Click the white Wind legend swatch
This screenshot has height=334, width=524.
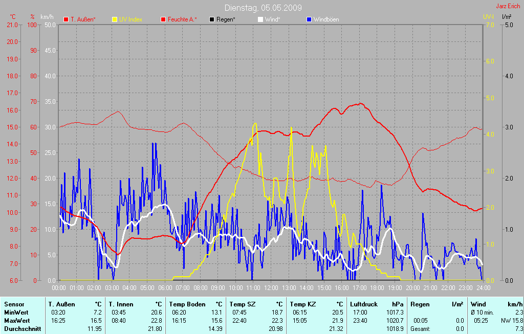pyautogui.click(x=260, y=20)
